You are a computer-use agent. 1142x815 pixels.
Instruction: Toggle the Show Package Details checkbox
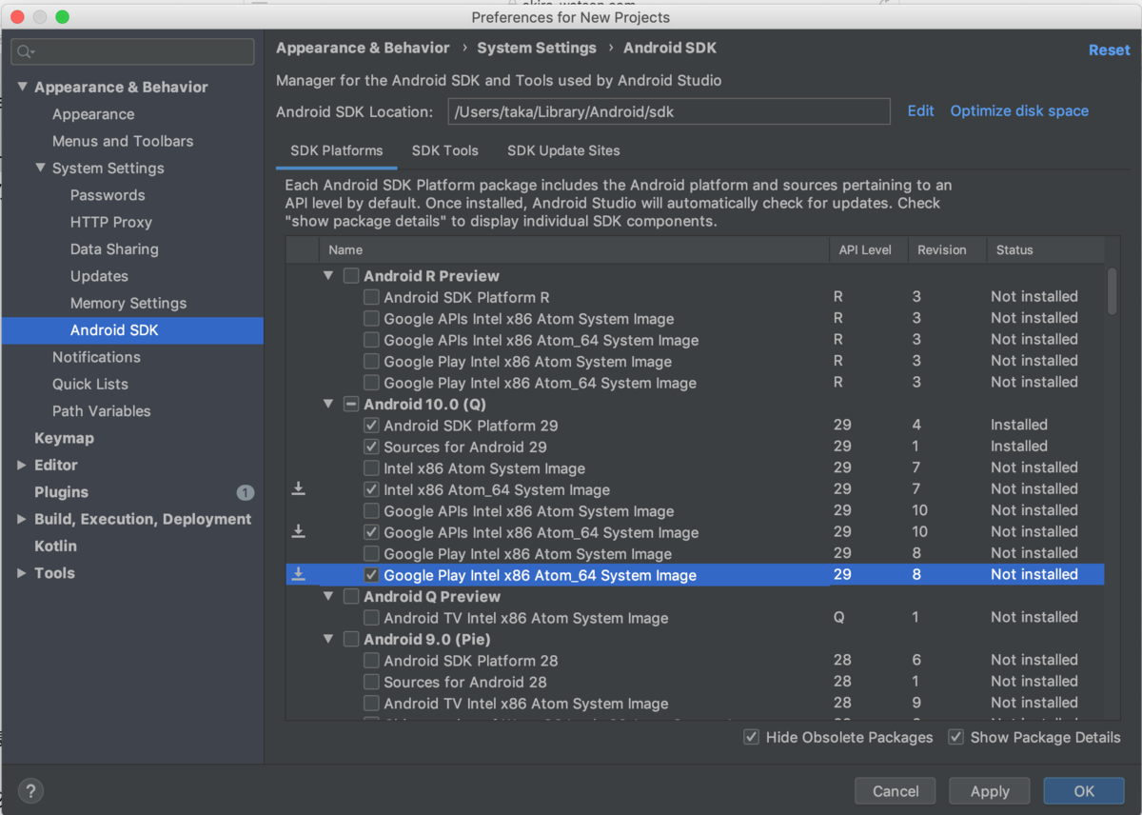[x=956, y=737]
